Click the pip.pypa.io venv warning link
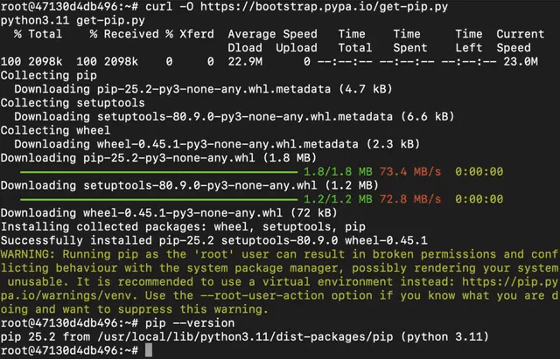This screenshot has width=560, height=359. coord(279,288)
